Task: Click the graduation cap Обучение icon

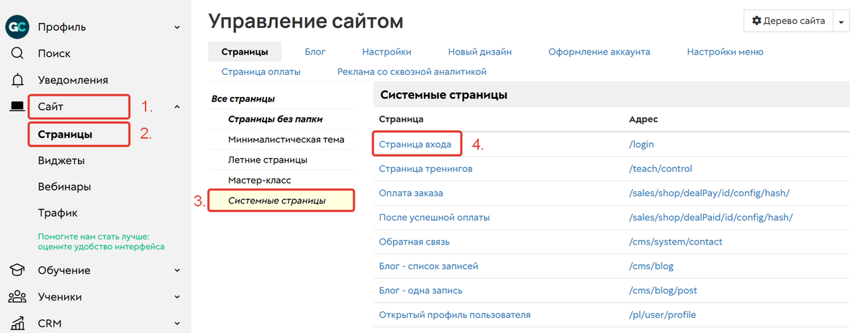Action: [x=17, y=270]
